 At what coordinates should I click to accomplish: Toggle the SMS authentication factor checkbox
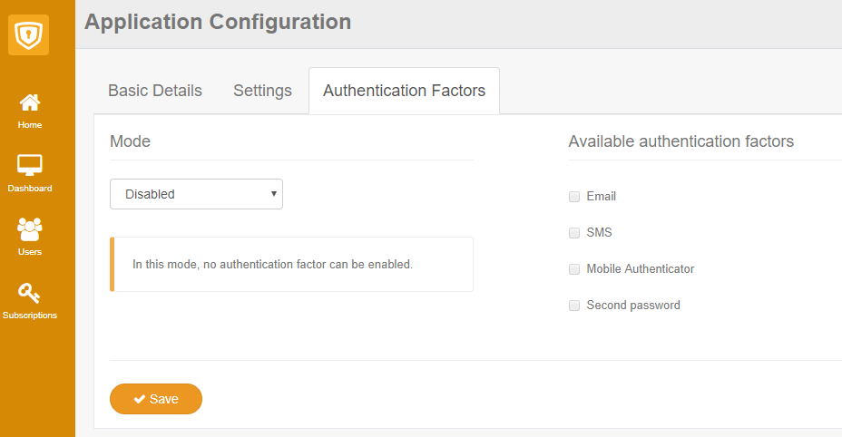click(574, 233)
